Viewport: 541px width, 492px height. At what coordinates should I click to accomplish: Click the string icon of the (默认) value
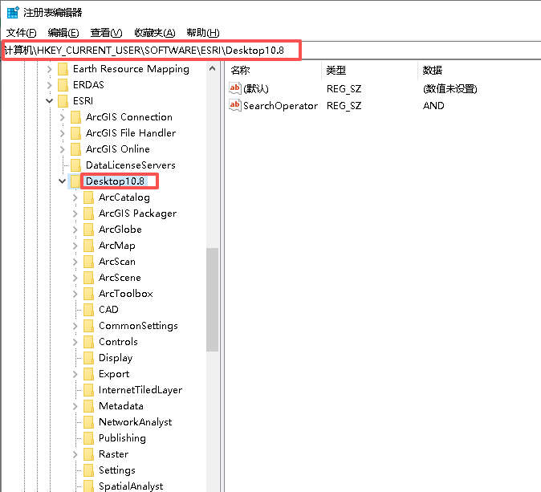(235, 88)
